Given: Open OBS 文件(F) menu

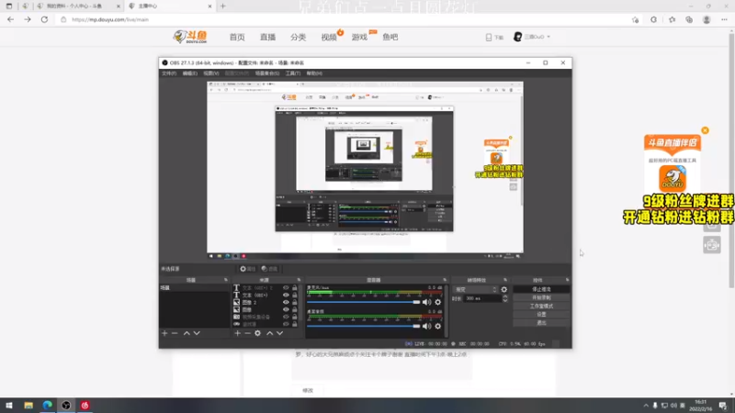Looking at the screenshot, I should click(x=169, y=73).
